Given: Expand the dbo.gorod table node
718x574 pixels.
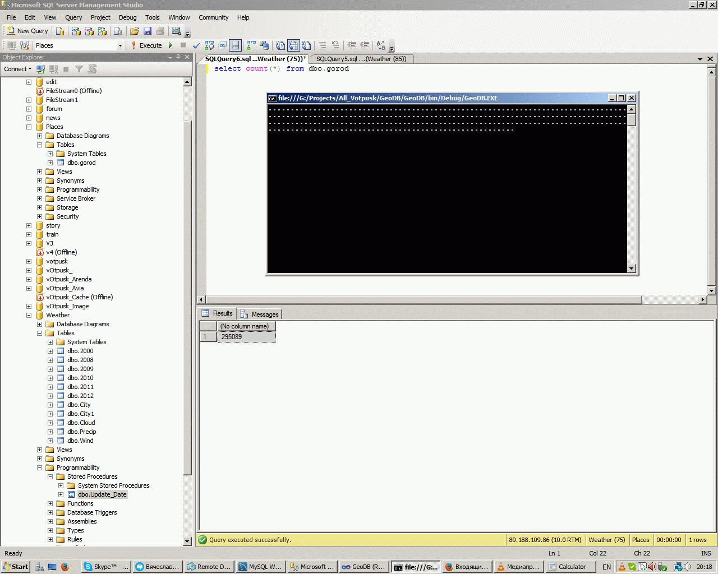Looking at the screenshot, I should point(50,163).
